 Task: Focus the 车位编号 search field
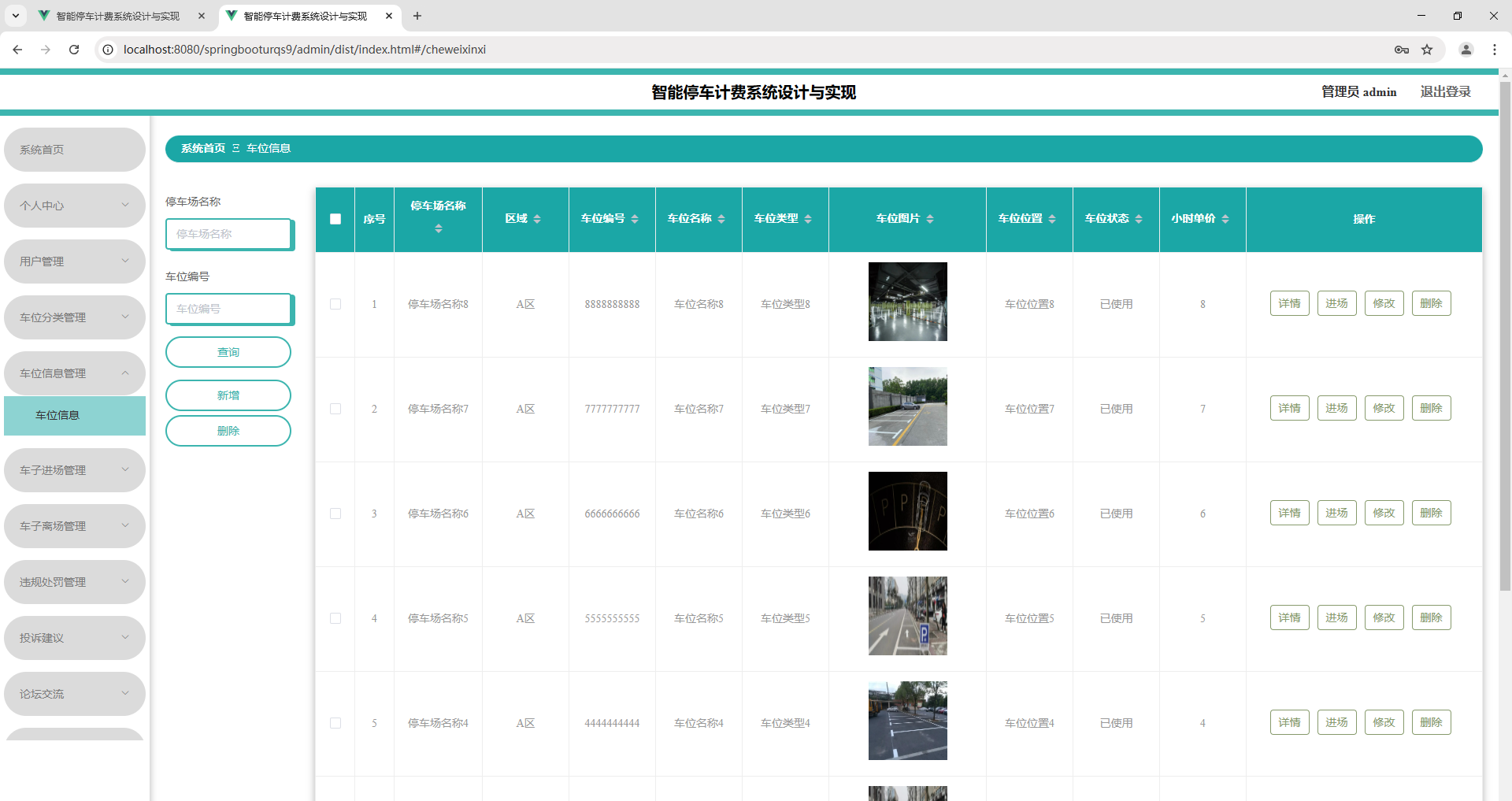coord(229,309)
